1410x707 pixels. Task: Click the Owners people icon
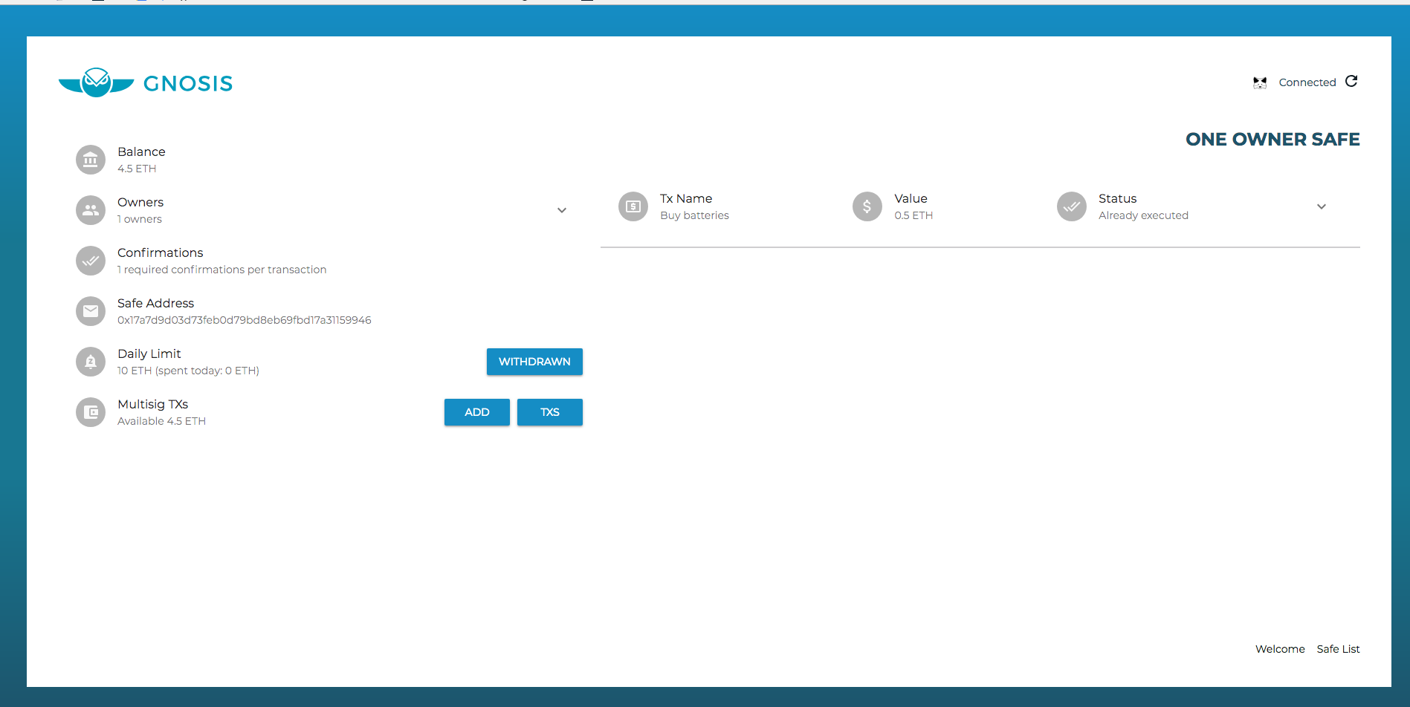(91, 210)
